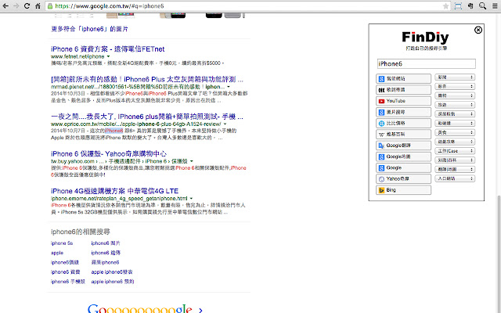Reload the page with the refresh icon

click(x=27, y=5)
